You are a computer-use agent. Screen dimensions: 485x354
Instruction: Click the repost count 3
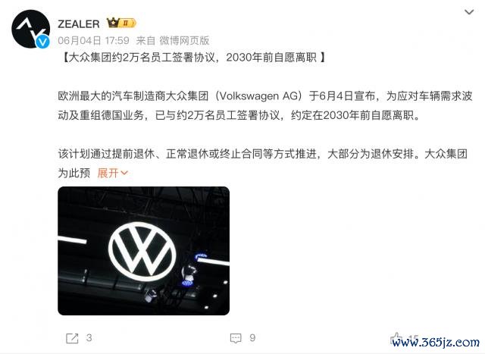click(x=89, y=337)
